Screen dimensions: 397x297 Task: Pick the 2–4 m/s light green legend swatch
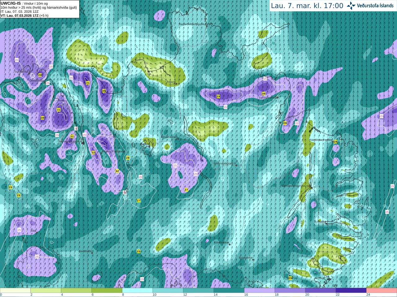click(46, 290)
